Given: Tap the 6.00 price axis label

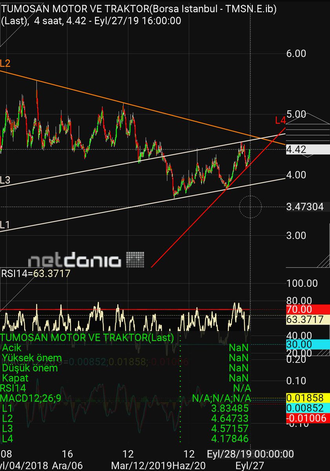Looking at the screenshot, I should pyautogui.click(x=296, y=54).
